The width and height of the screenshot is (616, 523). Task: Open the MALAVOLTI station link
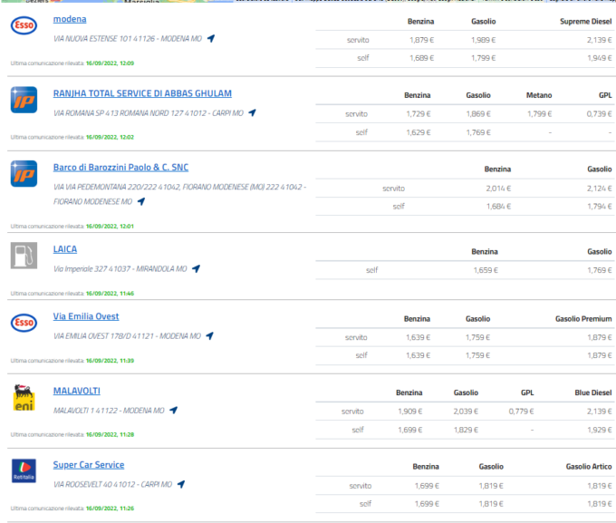(x=77, y=391)
